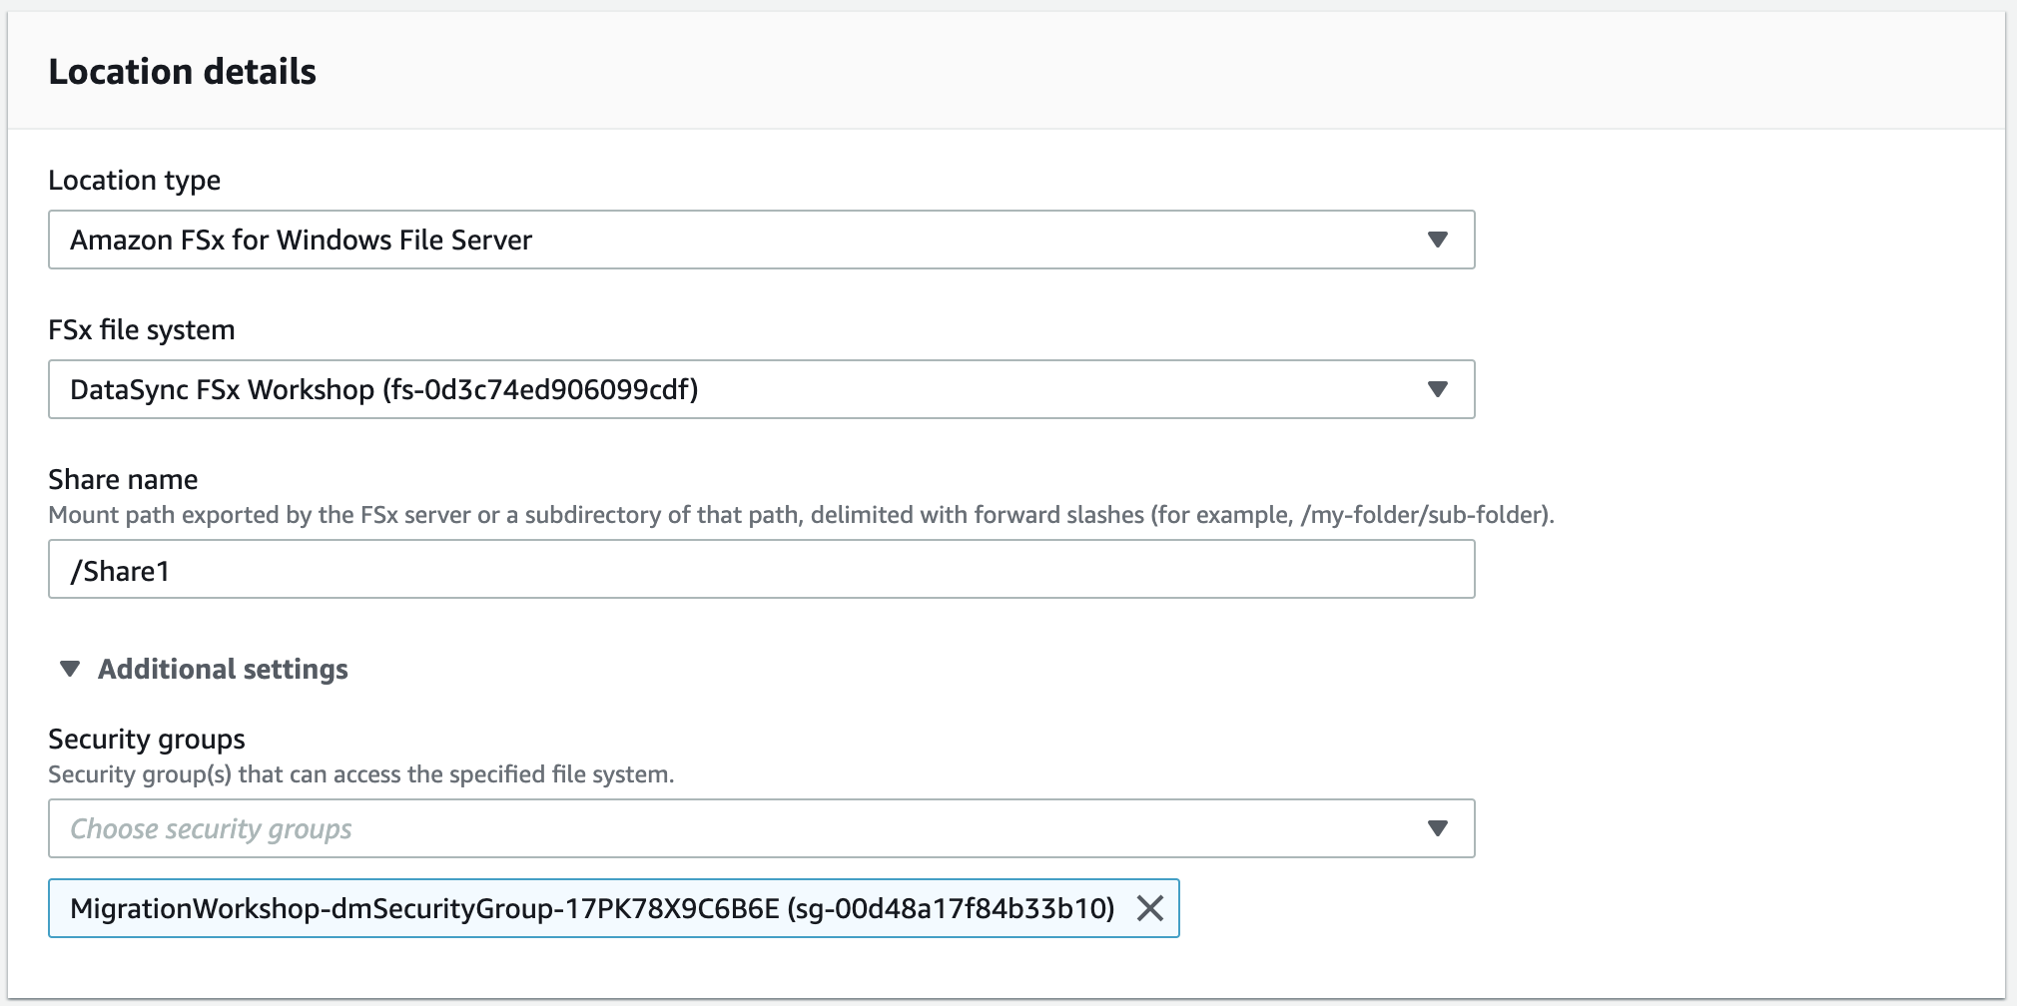2017x1006 pixels.
Task: Open the Choose security groups dropdown
Action: [761, 828]
